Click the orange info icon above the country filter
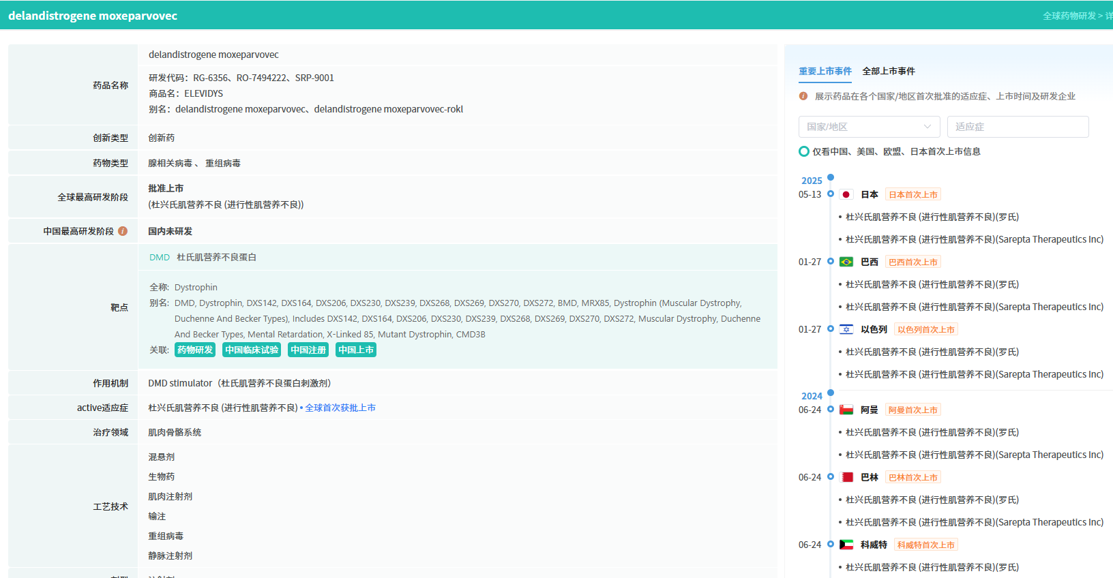 tap(803, 96)
